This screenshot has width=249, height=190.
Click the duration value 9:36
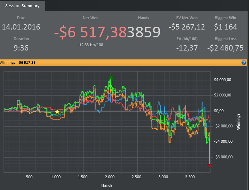(x=21, y=48)
